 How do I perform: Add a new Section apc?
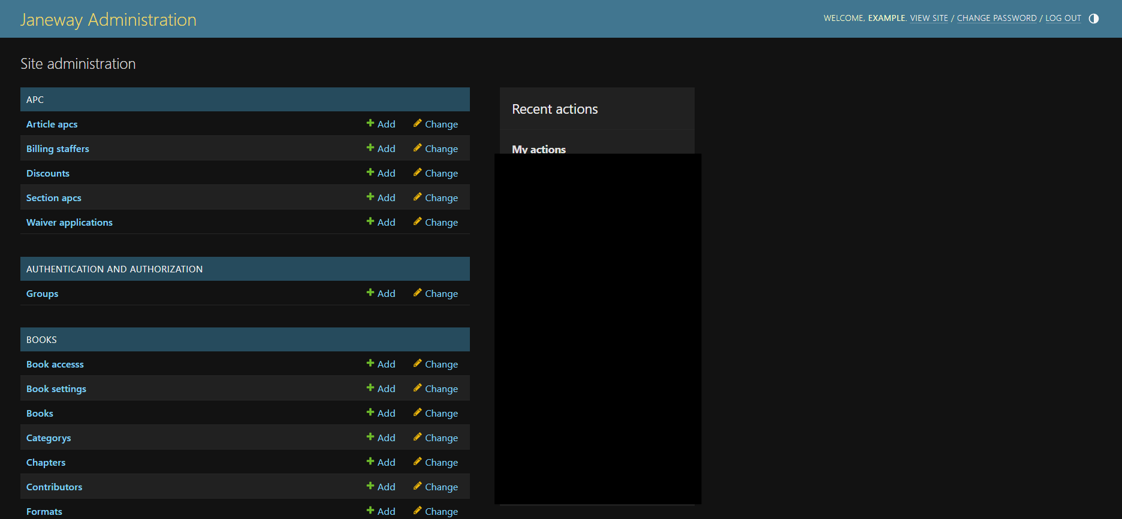(381, 198)
